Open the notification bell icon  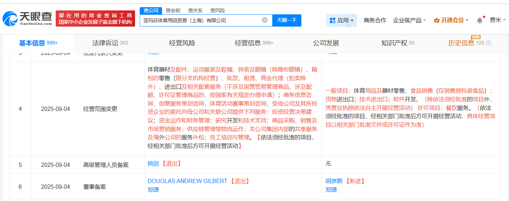point(480,20)
